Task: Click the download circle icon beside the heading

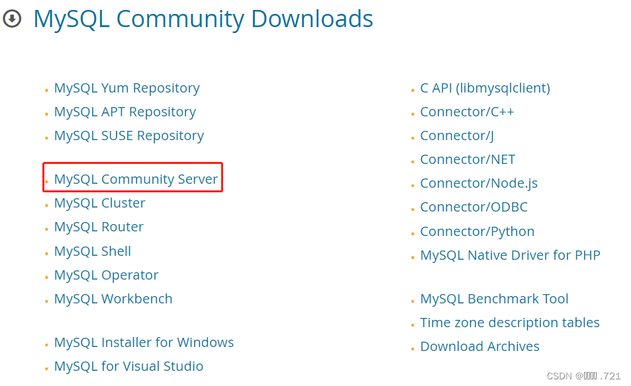Action: click(x=12, y=19)
